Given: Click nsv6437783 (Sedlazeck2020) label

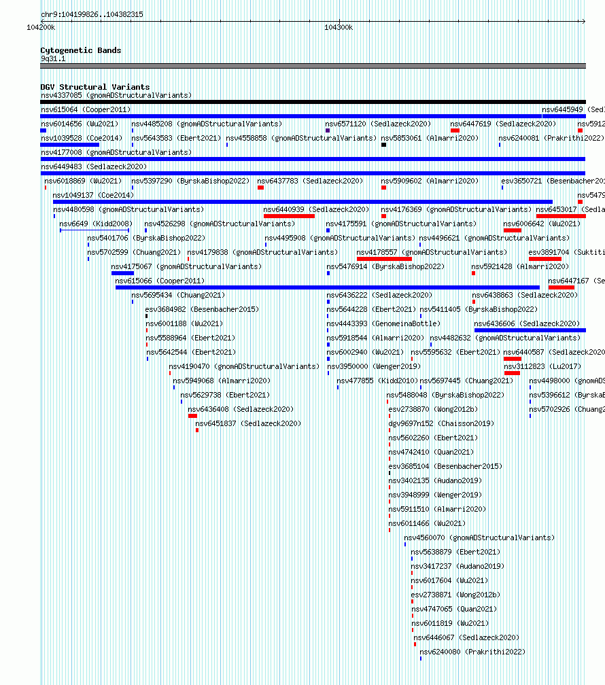Looking at the screenshot, I should point(310,181).
